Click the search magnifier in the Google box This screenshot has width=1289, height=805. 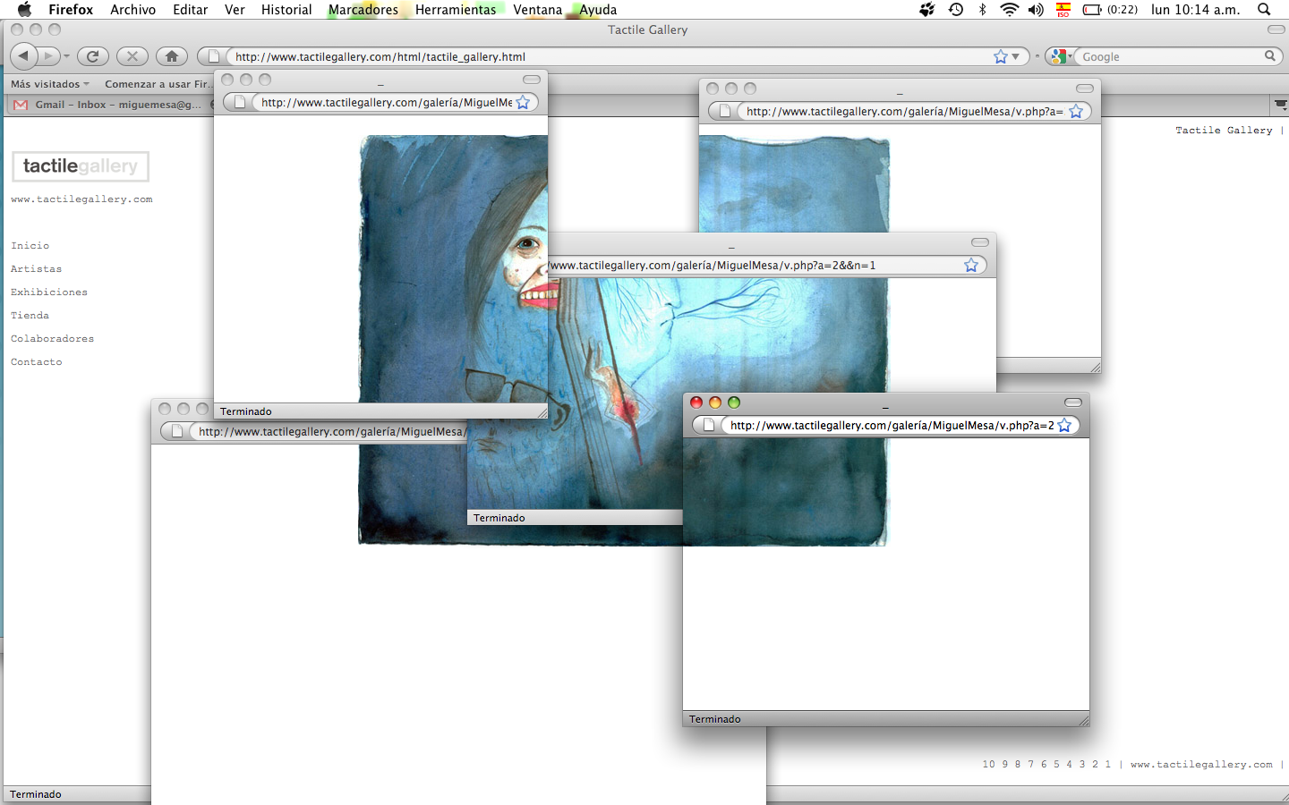click(1269, 56)
